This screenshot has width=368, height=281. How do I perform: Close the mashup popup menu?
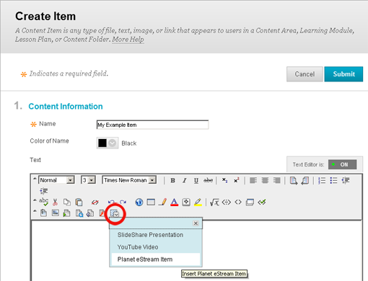click(x=196, y=223)
